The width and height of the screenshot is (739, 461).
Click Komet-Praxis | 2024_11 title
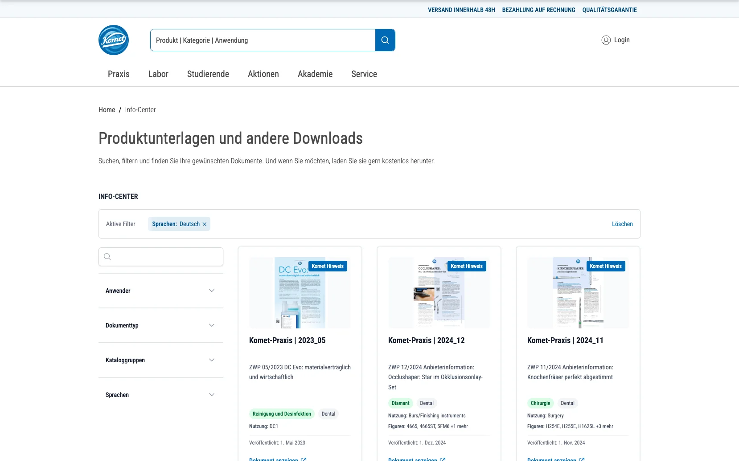565,340
